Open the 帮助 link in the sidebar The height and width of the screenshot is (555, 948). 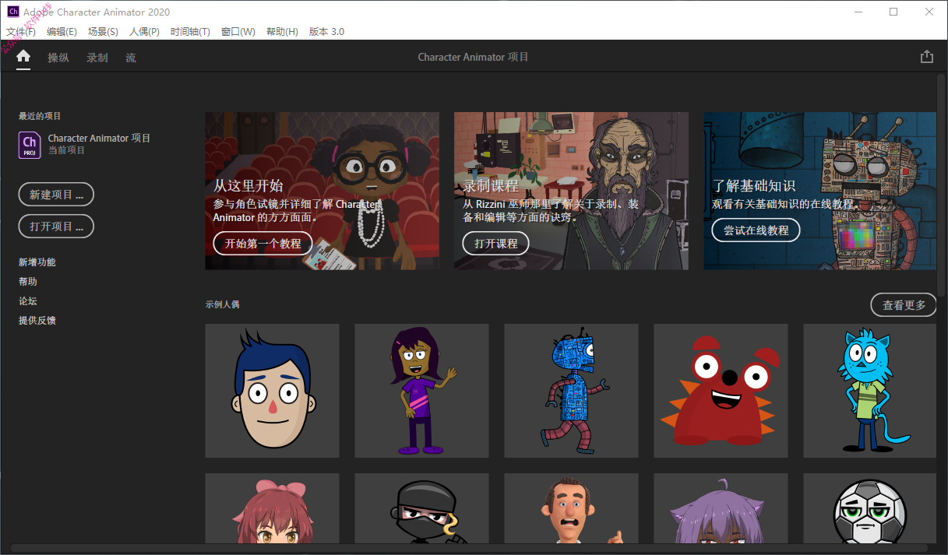click(28, 282)
